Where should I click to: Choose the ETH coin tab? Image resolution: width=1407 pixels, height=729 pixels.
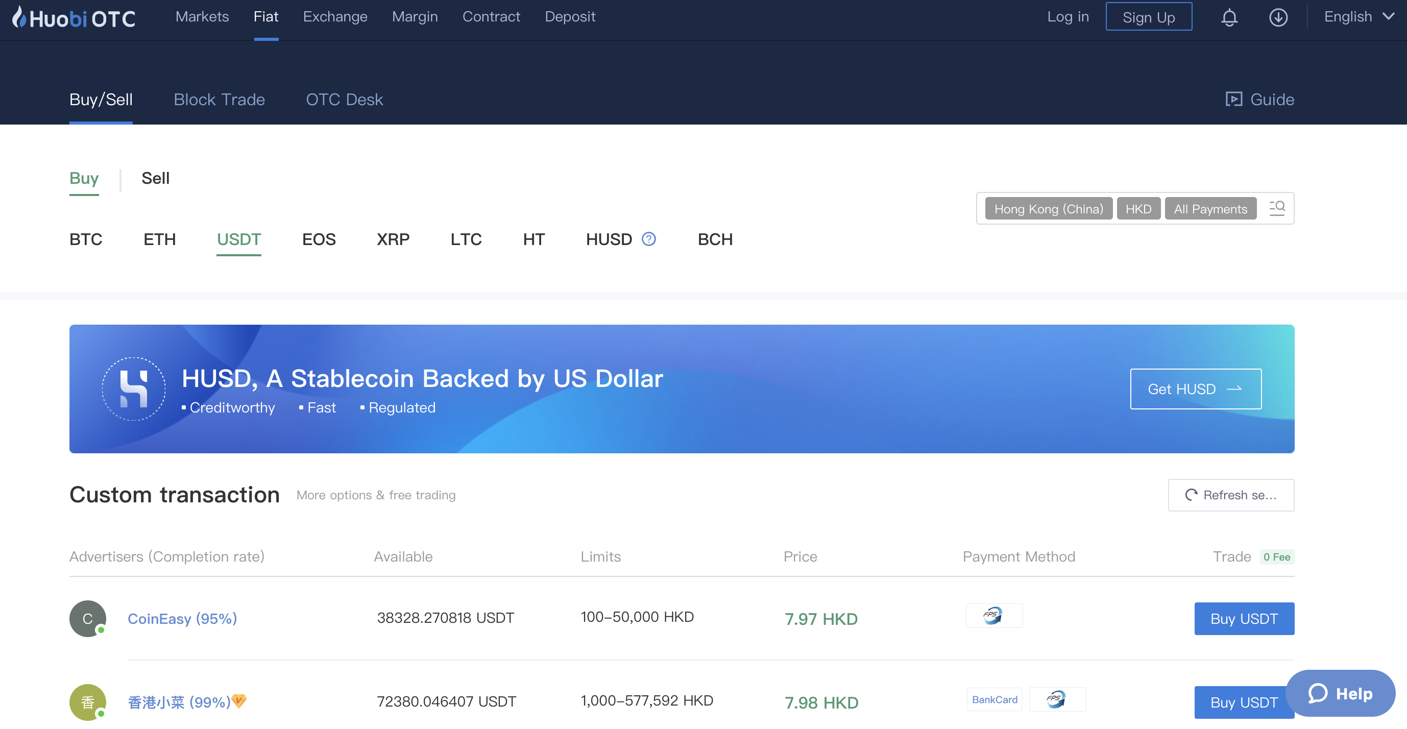point(159,239)
